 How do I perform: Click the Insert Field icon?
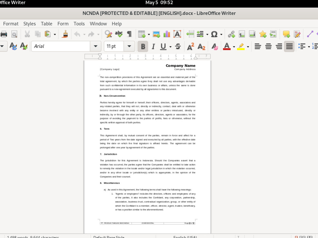tap(200, 34)
